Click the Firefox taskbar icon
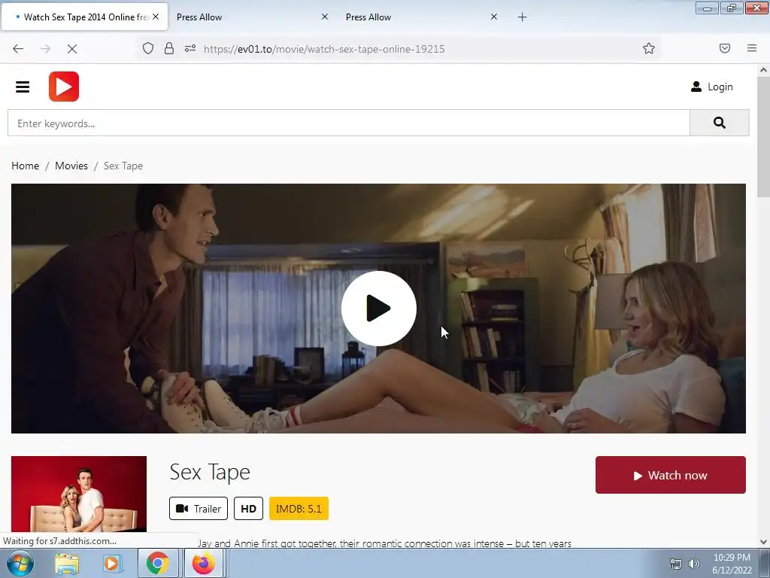 [x=203, y=563]
